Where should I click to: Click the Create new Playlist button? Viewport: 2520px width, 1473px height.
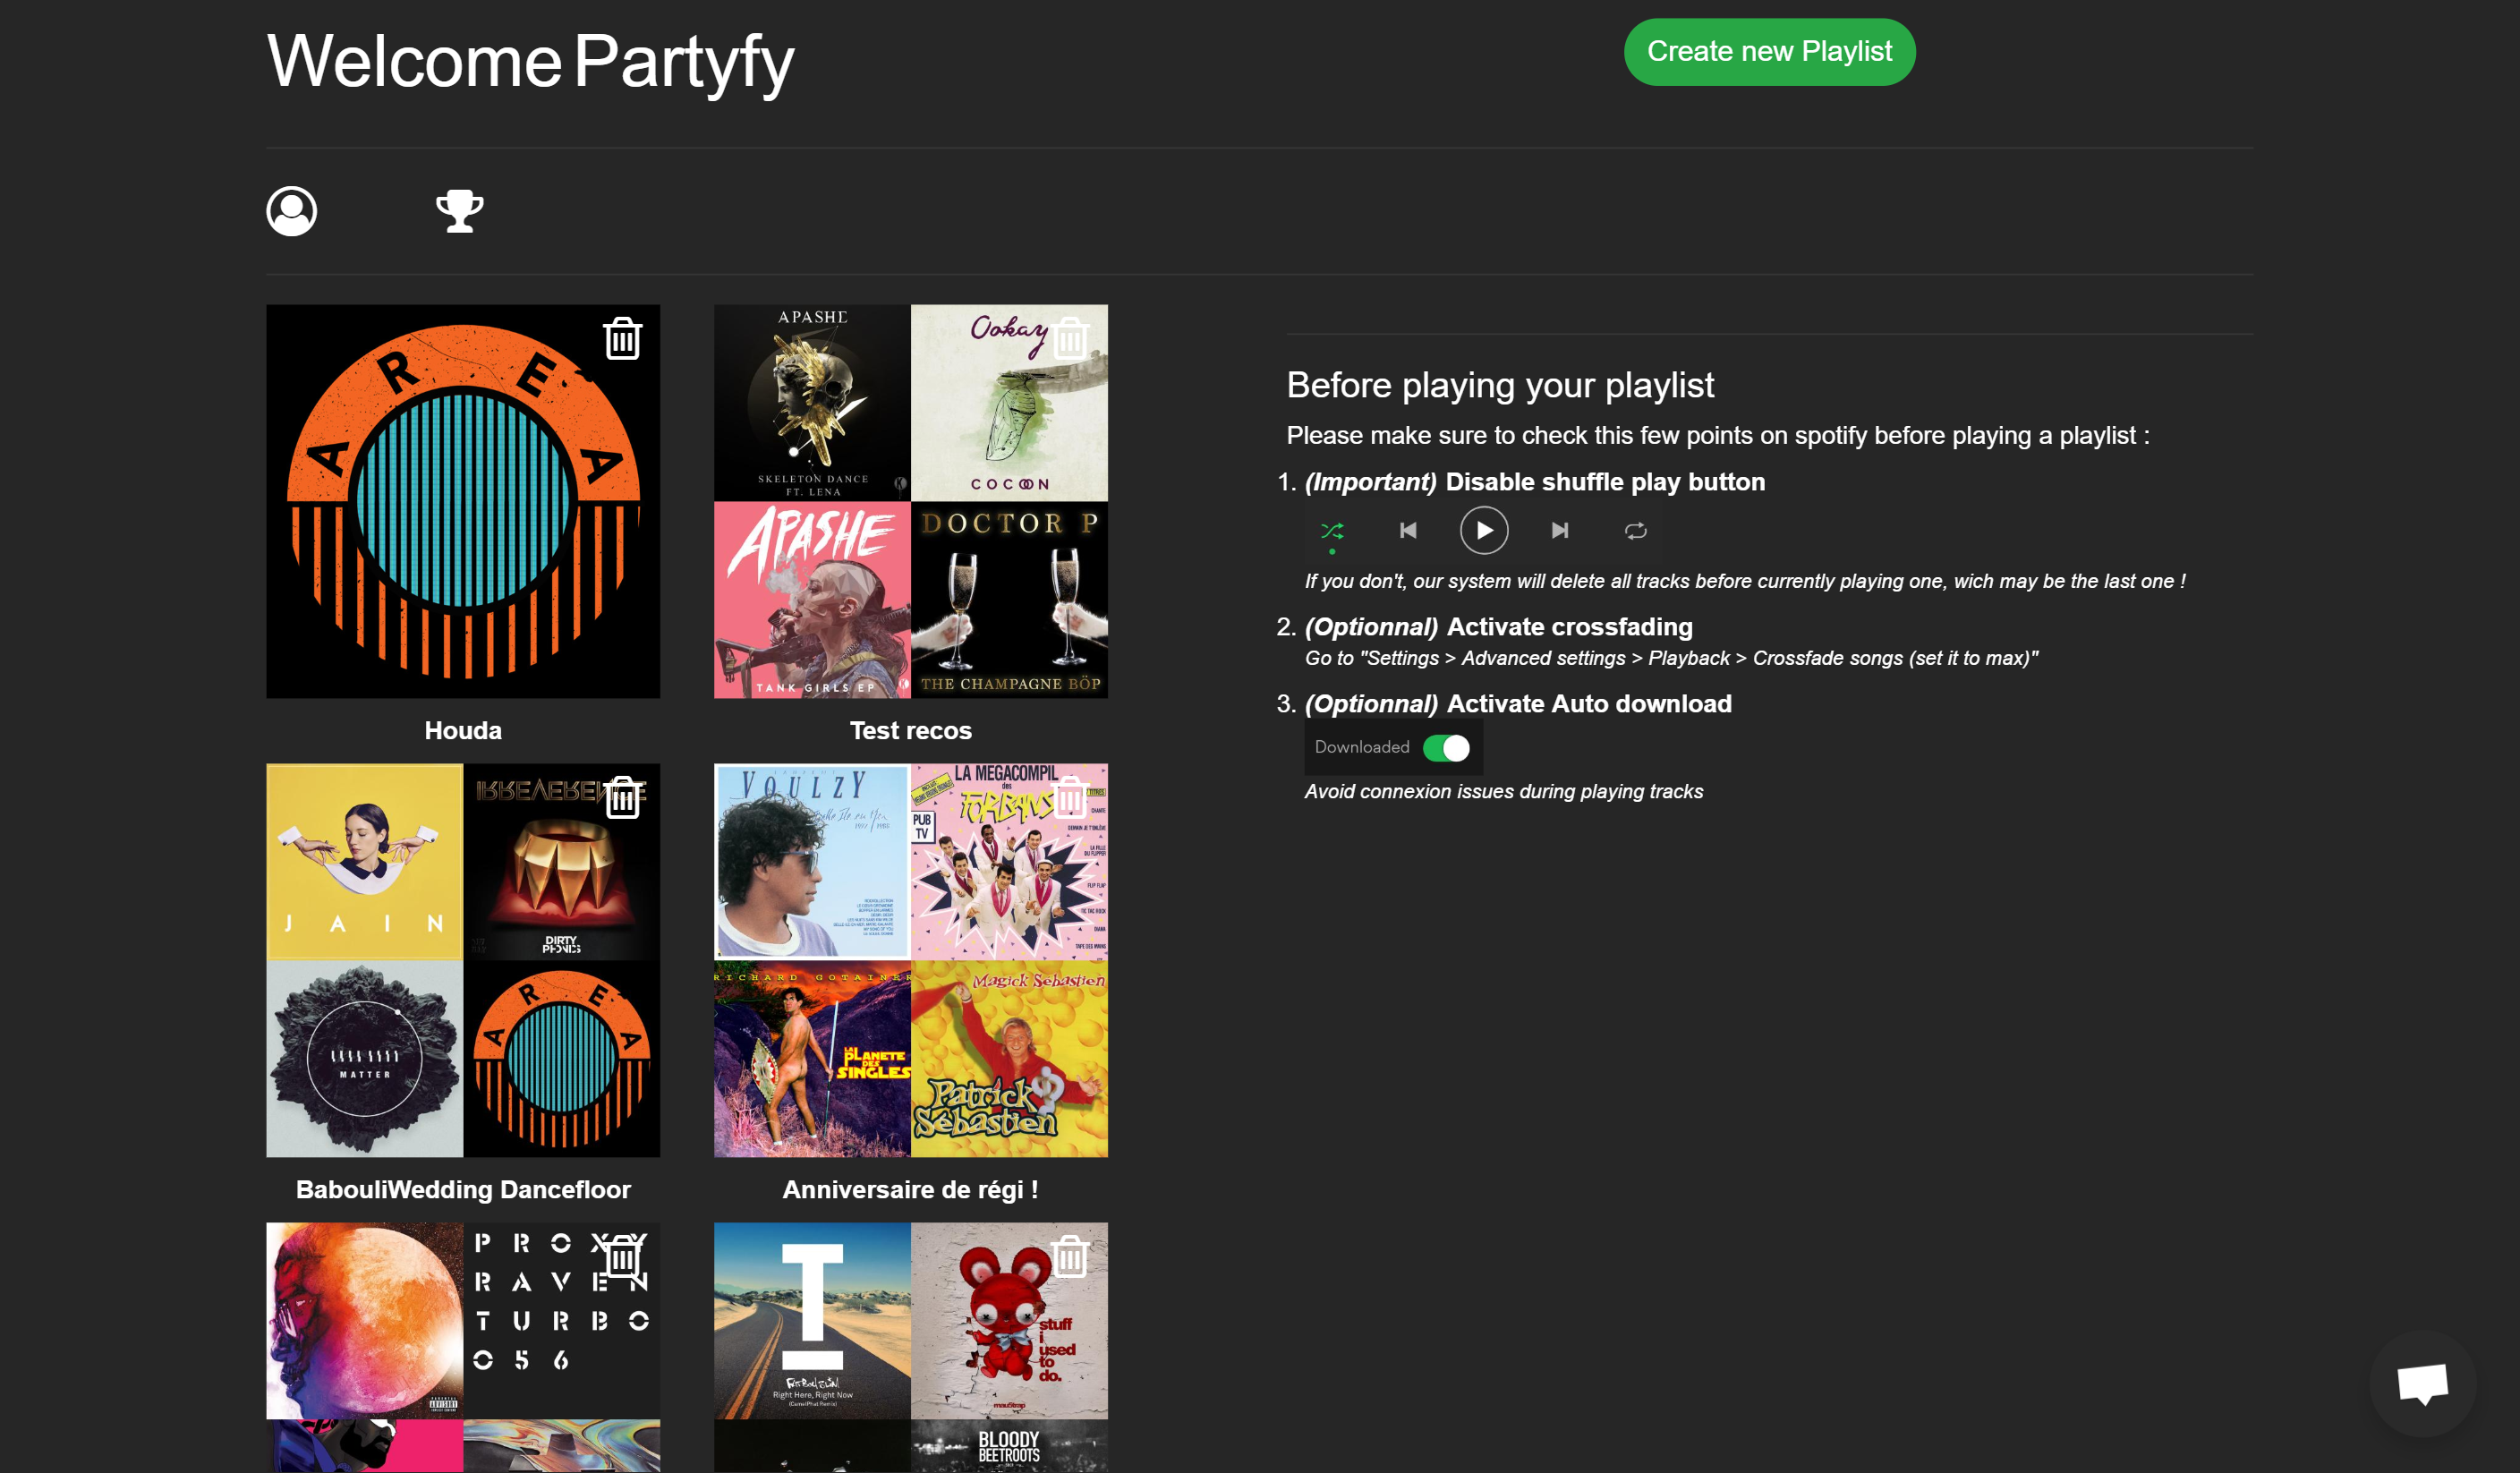click(1768, 51)
